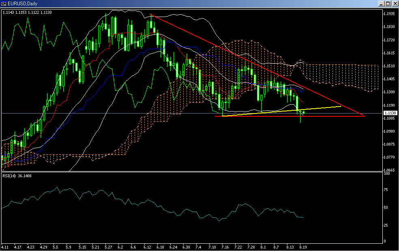399x251 pixels.
Task: Click the 5.5 date label
Action: pyautogui.click(x=56, y=247)
